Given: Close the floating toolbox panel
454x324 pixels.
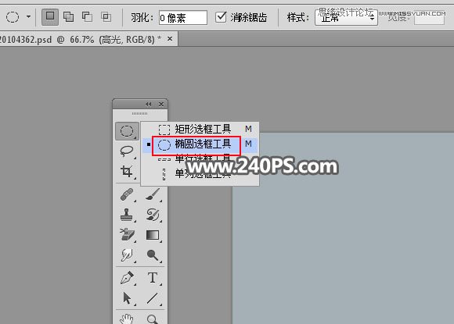Looking at the screenshot, I should click(x=161, y=105).
